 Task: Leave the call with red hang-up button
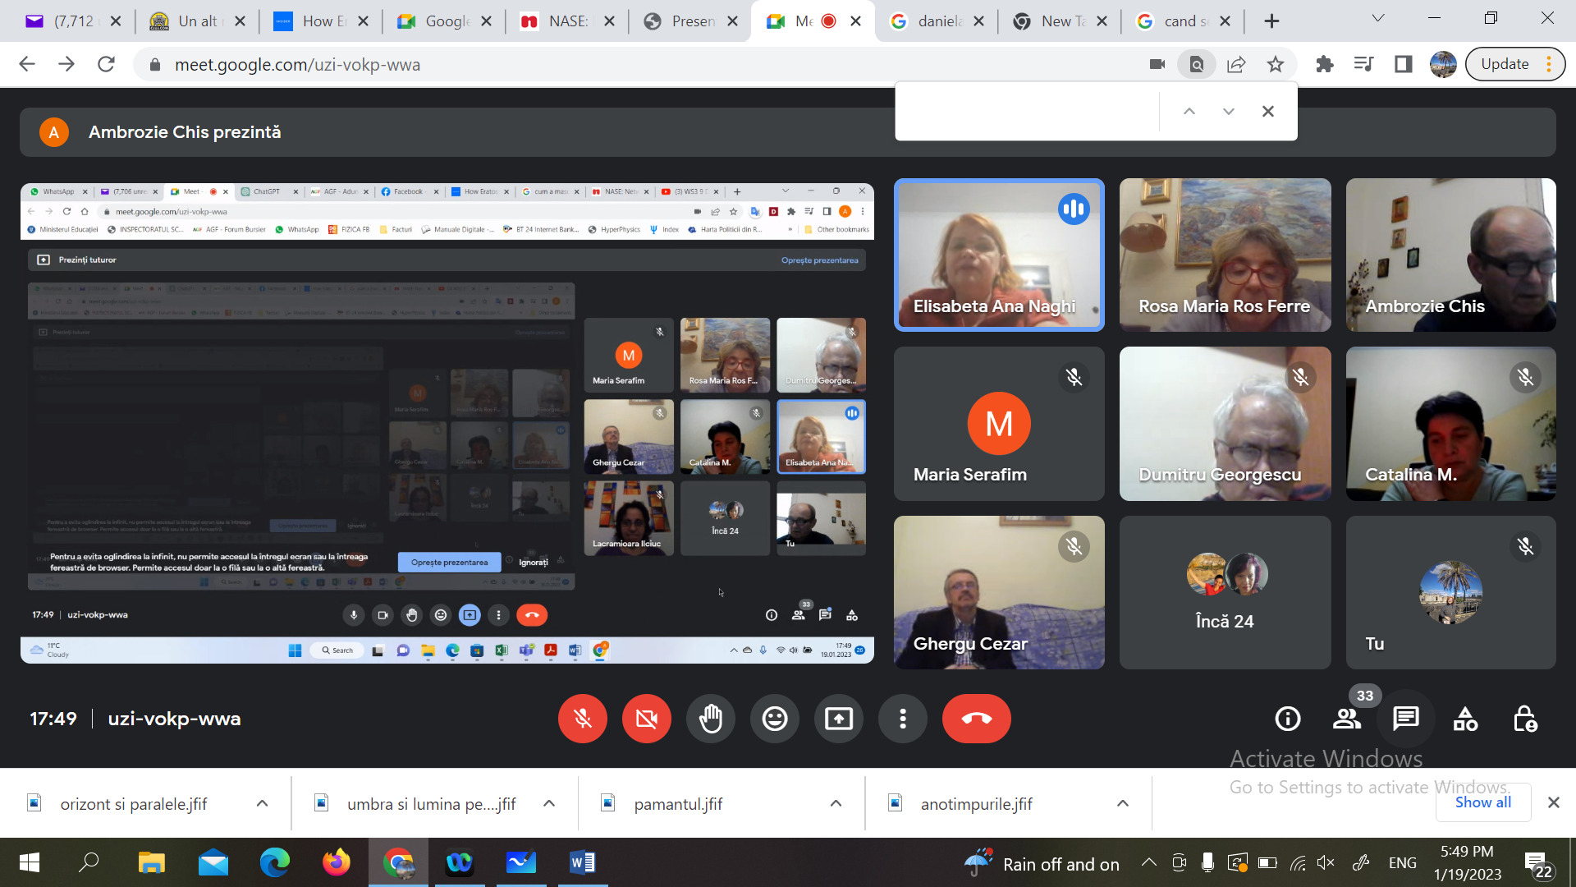(977, 719)
